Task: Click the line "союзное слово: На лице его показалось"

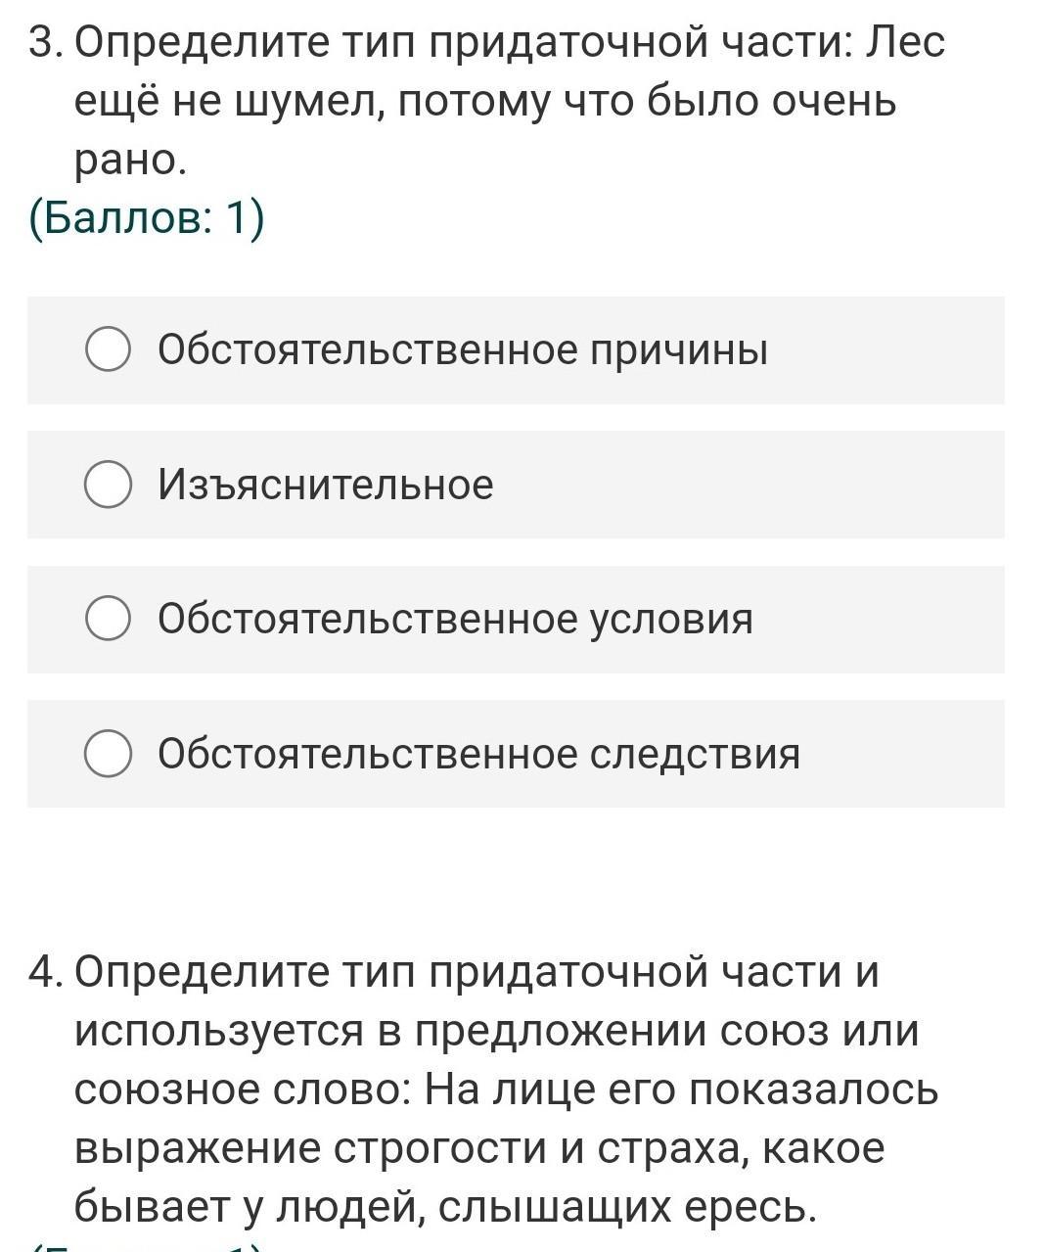Action: (x=506, y=1090)
